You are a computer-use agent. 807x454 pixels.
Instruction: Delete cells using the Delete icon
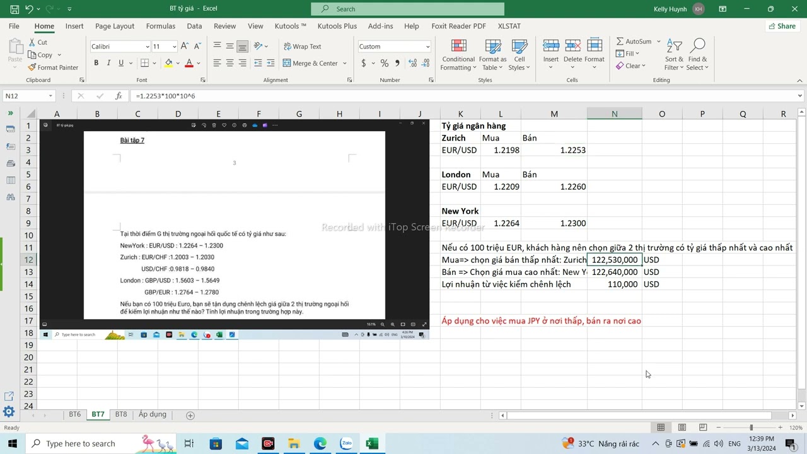click(x=572, y=46)
